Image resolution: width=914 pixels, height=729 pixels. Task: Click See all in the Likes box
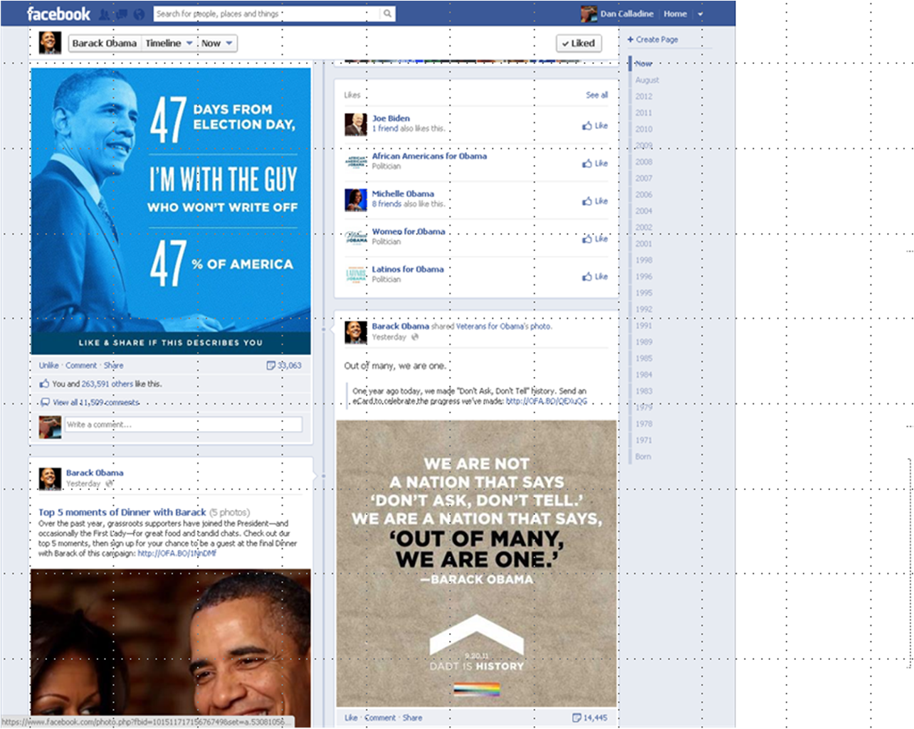(x=597, y=95)
